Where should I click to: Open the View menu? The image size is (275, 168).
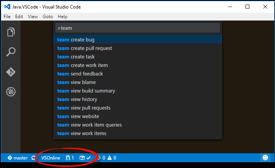(33, 17)
